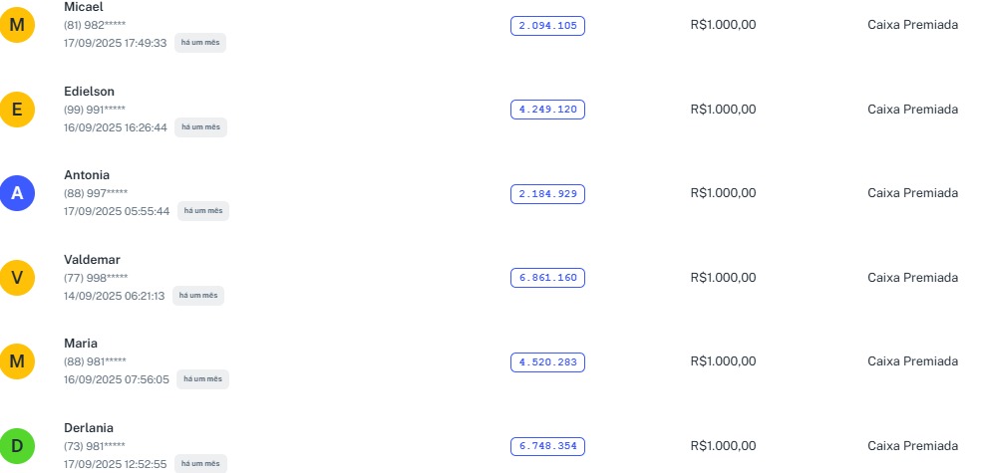Click ticket number 2.184.929 badge
981x473 pixels.
[547, 193]
